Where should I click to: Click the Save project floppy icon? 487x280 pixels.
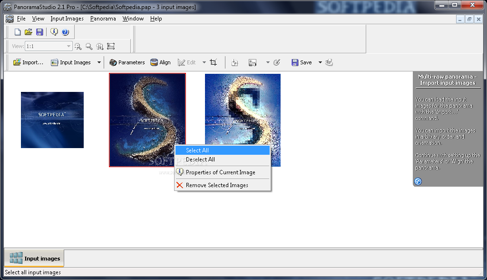39,32
